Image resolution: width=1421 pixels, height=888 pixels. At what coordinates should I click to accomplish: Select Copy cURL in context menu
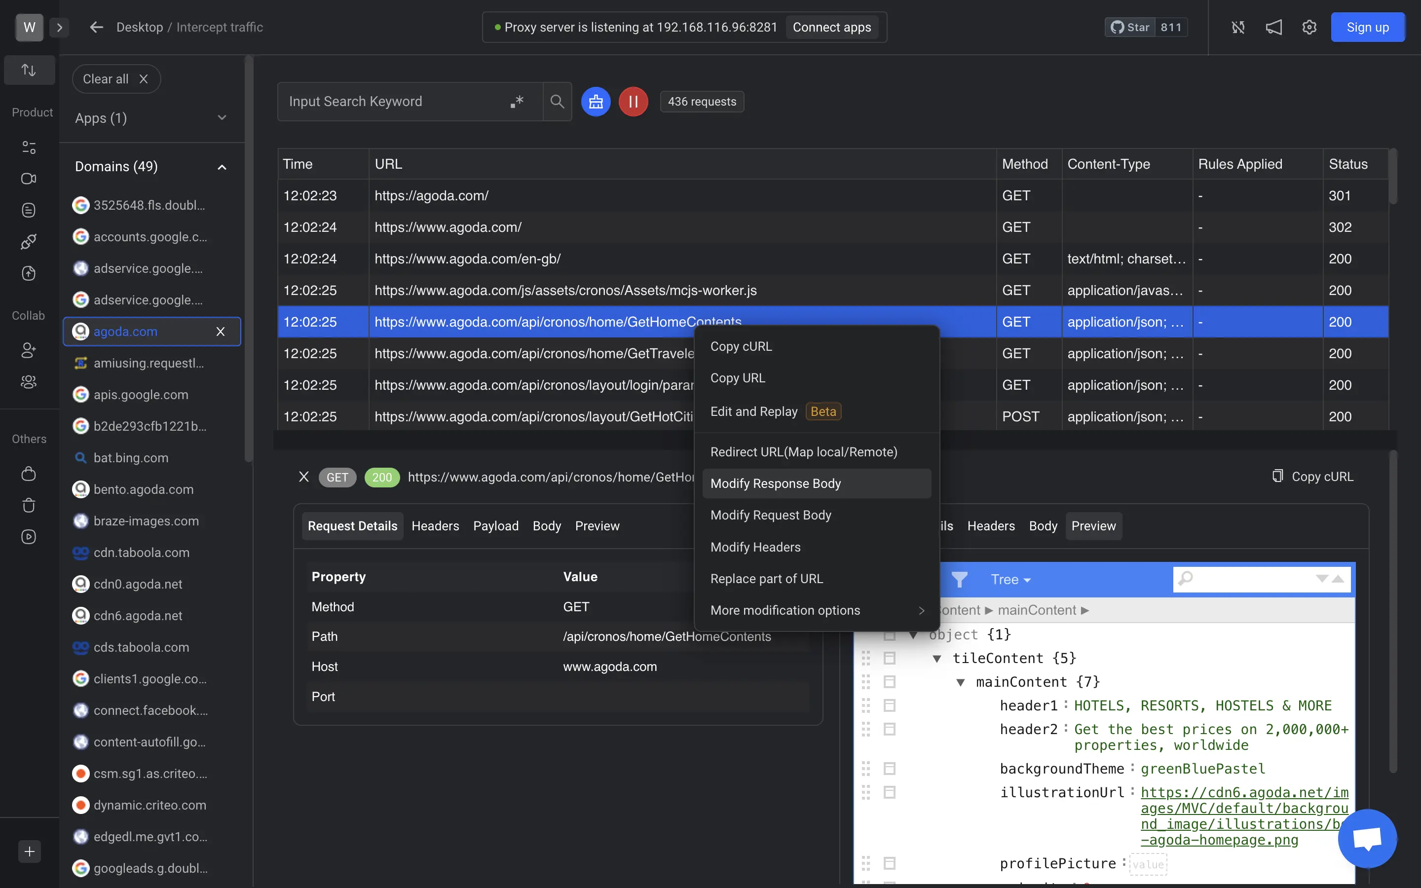pyautogui.click(x=817, y=346)
